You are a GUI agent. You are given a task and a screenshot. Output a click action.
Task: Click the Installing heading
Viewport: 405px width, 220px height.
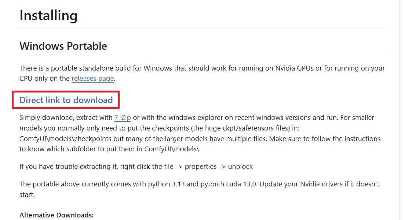point(48,16)
